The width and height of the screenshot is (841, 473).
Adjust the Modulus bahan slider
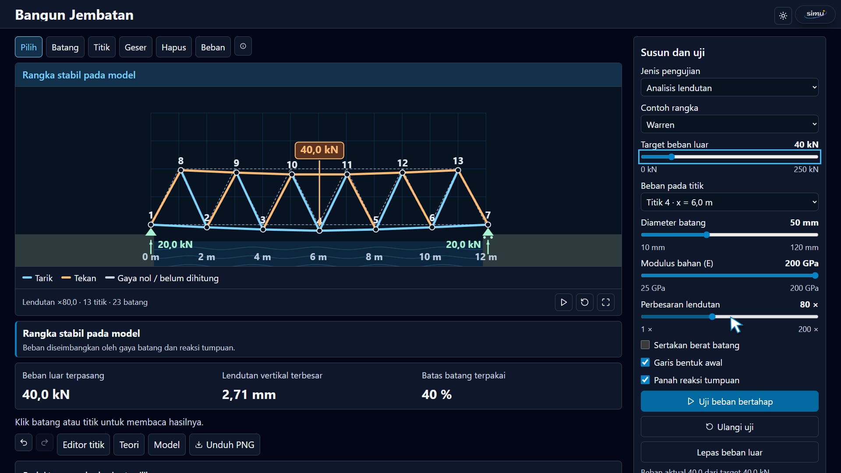pyautogui.click(x=730, y=275)
